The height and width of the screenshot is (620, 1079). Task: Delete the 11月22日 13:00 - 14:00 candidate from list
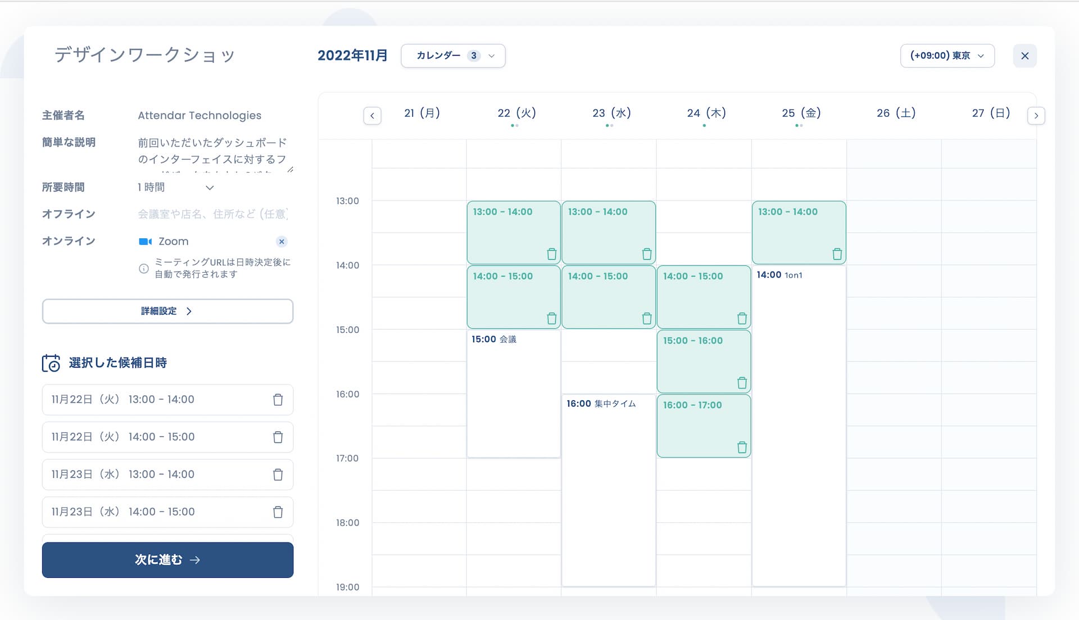click(x=278, y=400)
